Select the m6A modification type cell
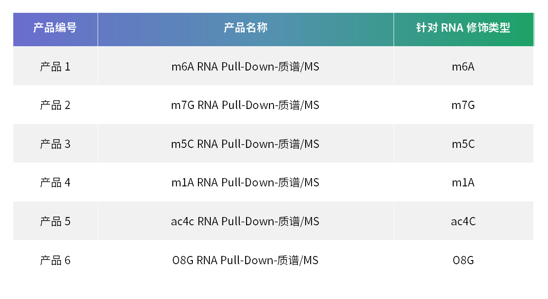 (x=463, y=67)
